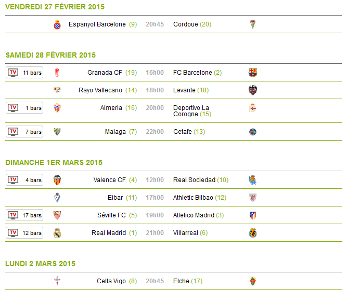Click the Espanyol Barcelone club crest
The image size is (347, 290).
coord(57,24)
